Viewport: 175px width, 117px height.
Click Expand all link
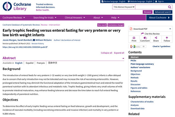119,53
